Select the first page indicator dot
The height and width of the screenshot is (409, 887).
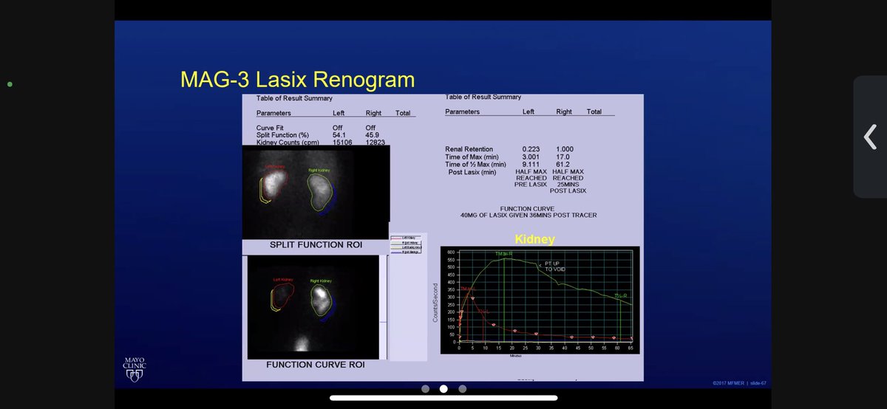(425, 388)
